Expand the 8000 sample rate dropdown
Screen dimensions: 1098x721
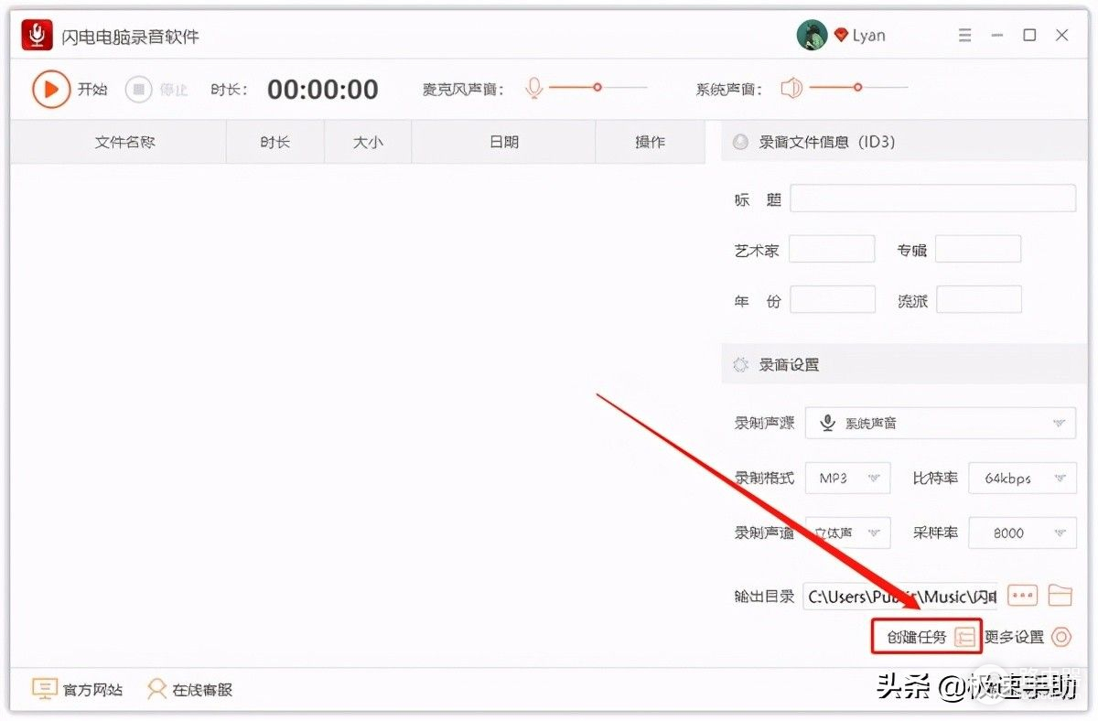1021,533
